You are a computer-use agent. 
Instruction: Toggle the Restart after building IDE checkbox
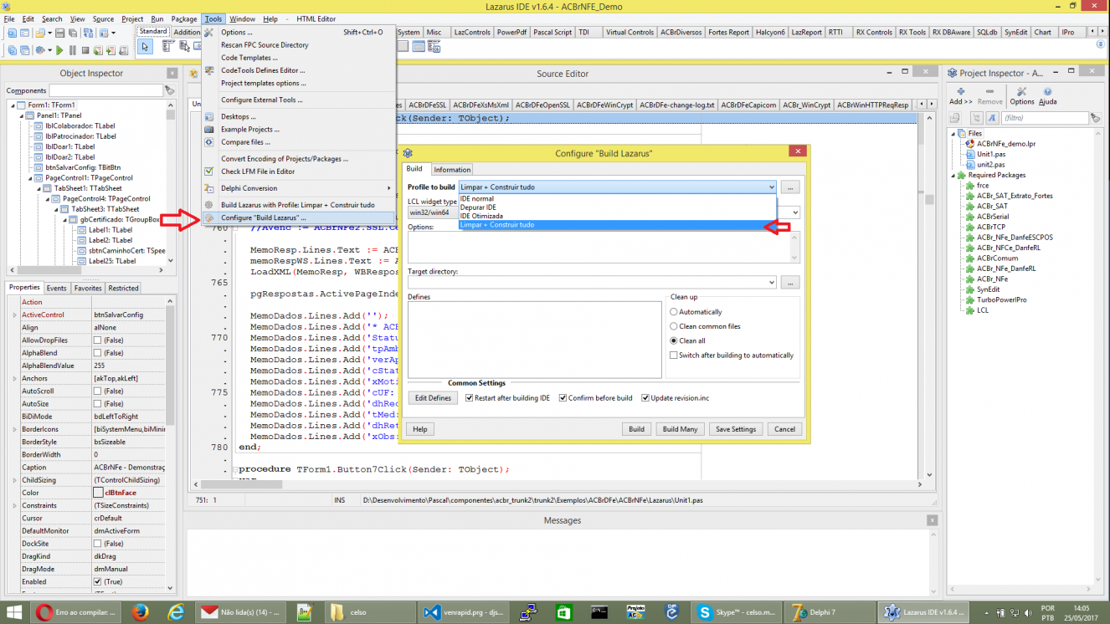point(470,398)
